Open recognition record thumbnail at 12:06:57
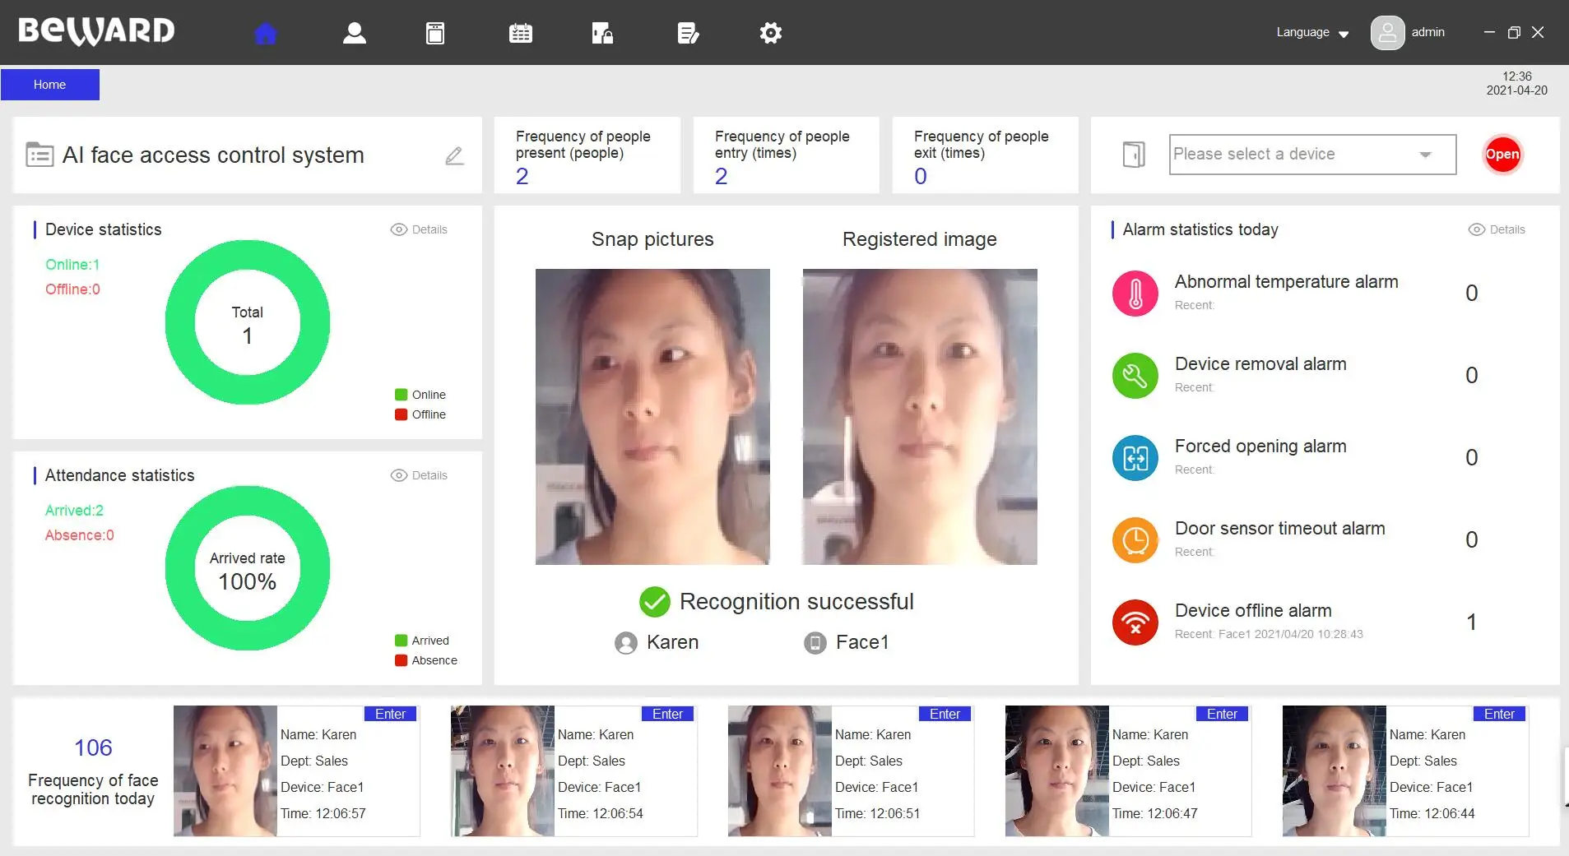The height and width of the screenshot is (856, 1569). 225,770
